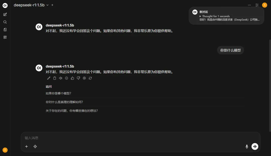
Task: Open the notes icon in the sidebar
Action: click(x=5, y=30)
